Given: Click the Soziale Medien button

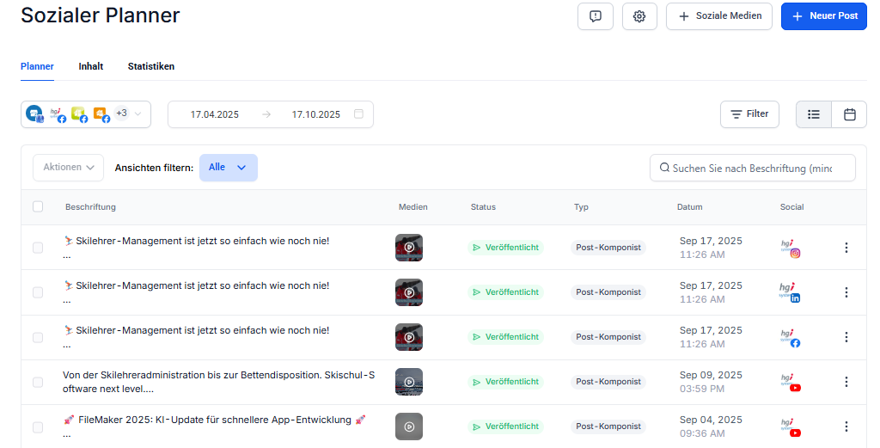Looking at the screenshot, I should (x=719, y=16).
